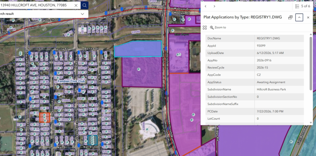The height and width of the screenshot is (156, 316).
Task: Click the popup attribute table scrollbar
Action: pos(311,63)
